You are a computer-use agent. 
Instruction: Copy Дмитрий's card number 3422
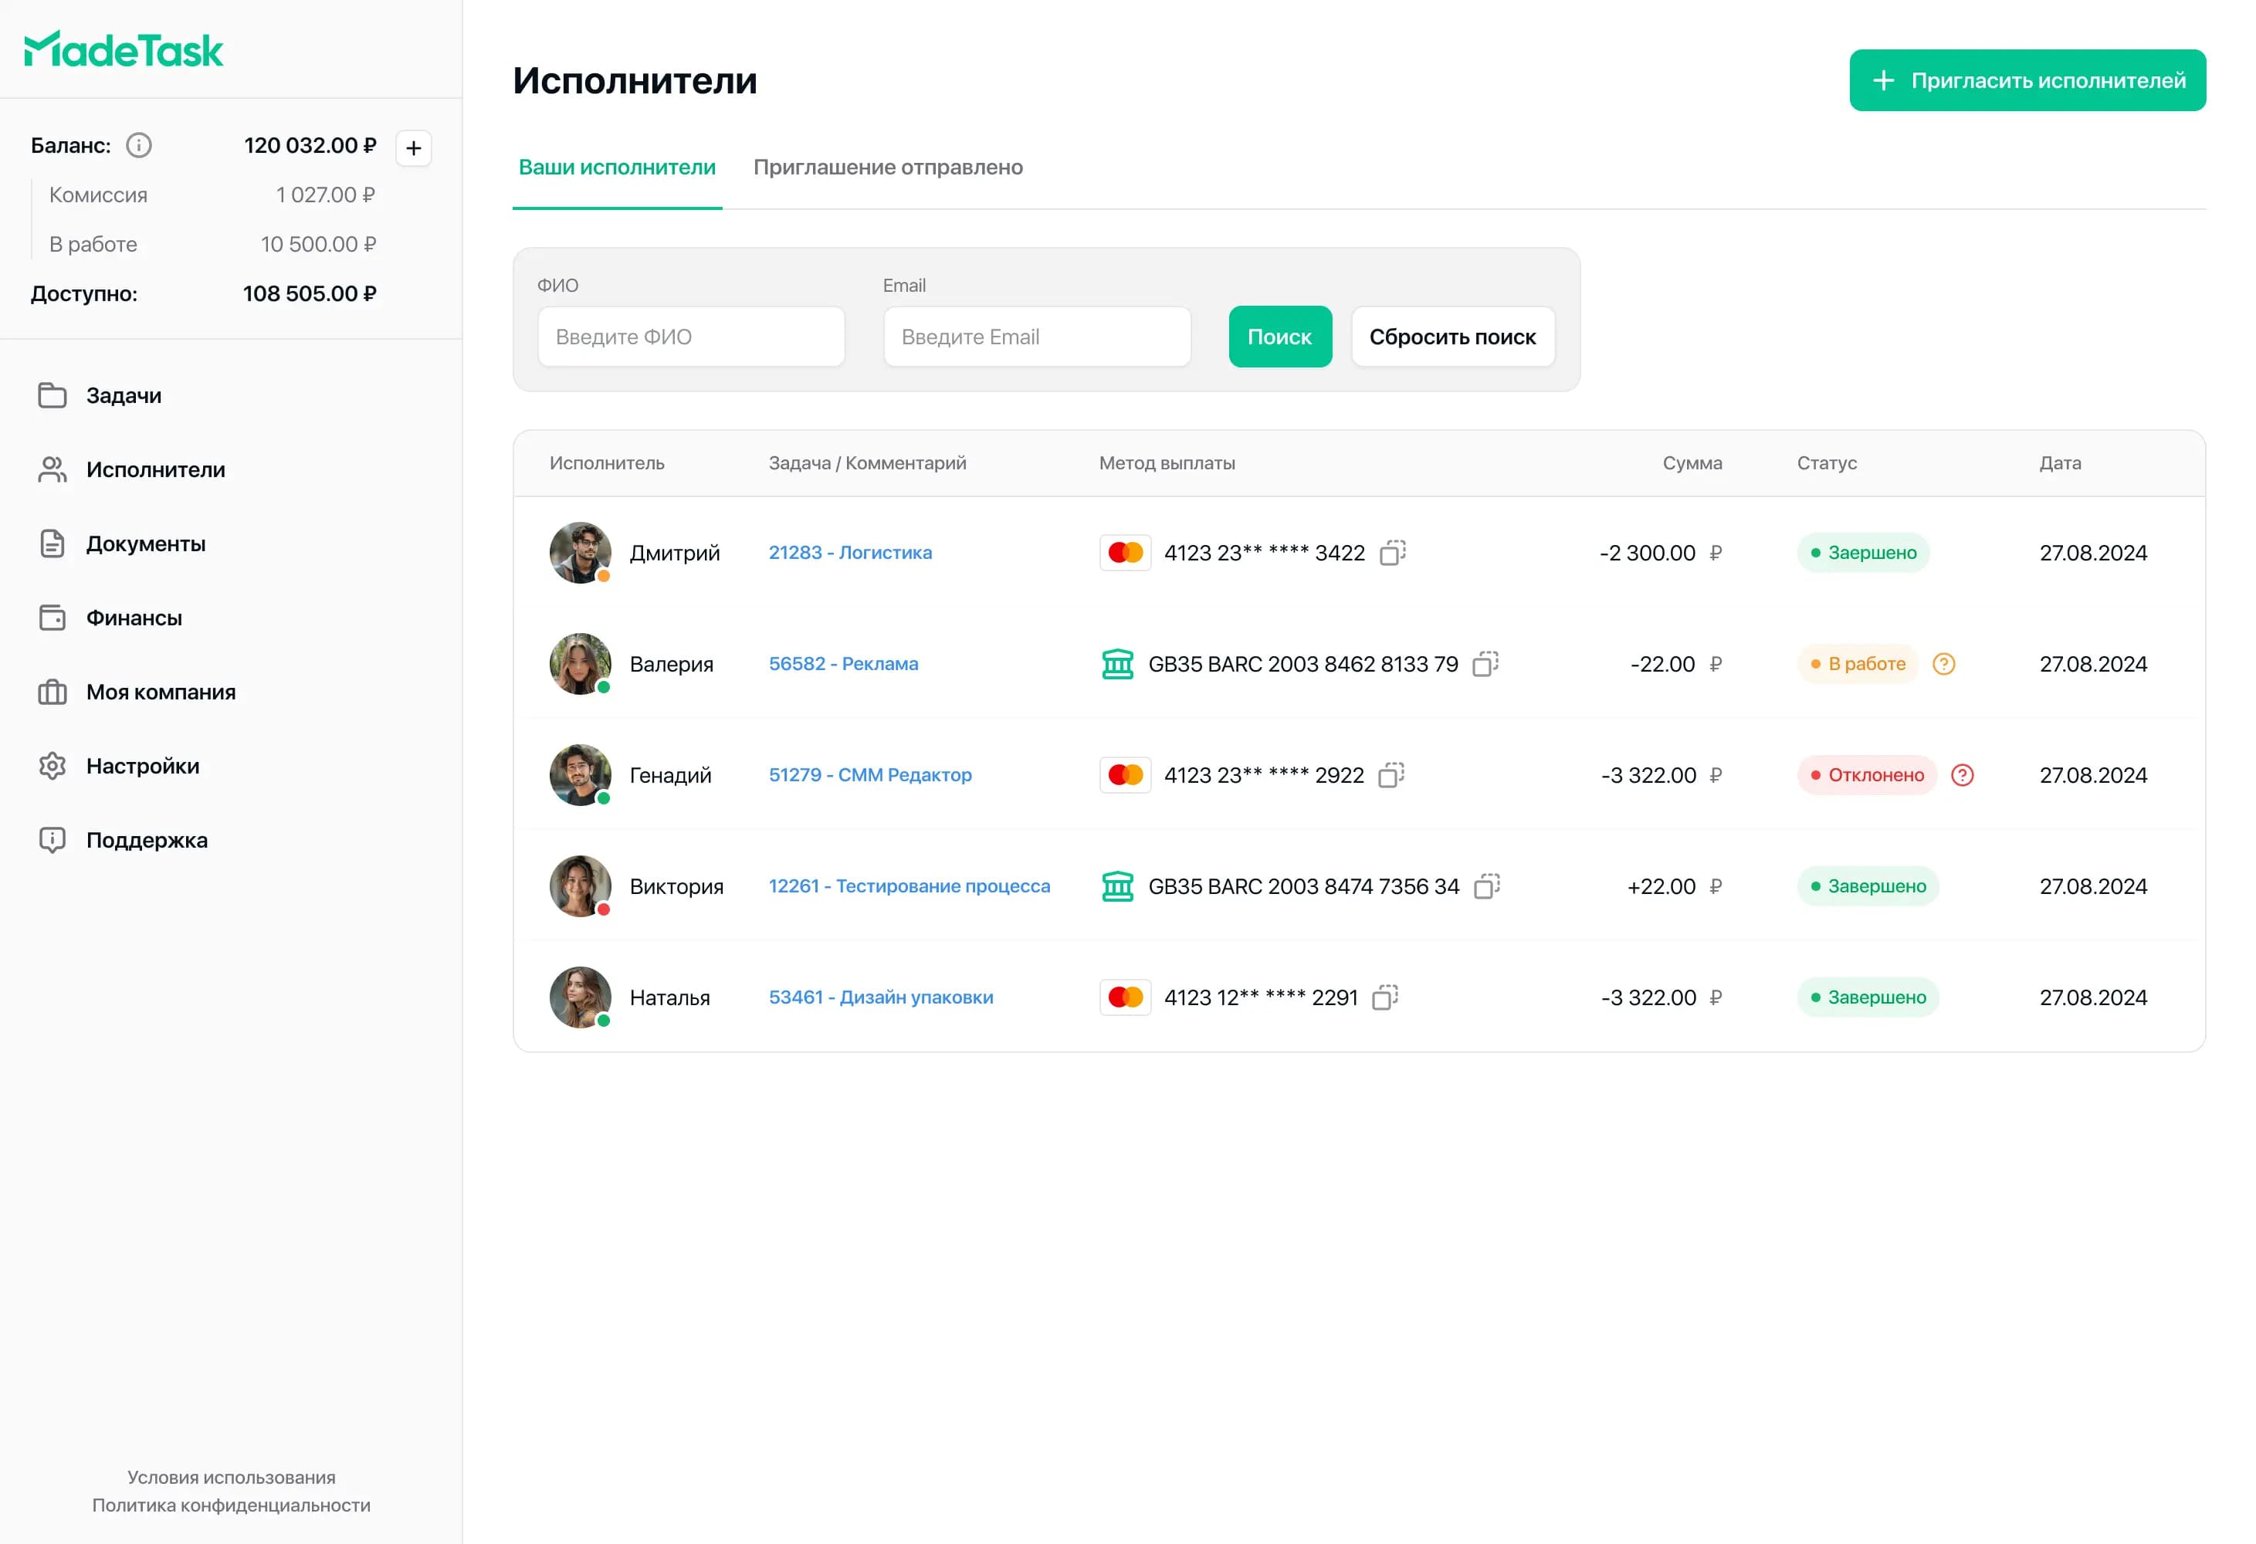point(1392,552)
